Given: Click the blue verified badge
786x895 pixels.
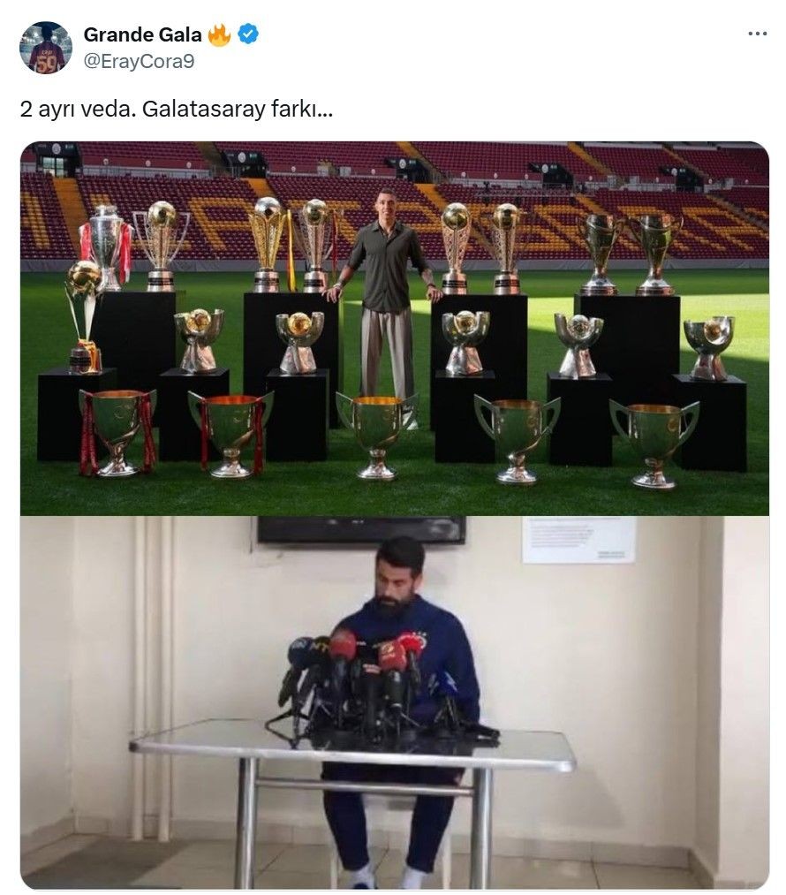Looking at the screenshot, I should (247, 34).
